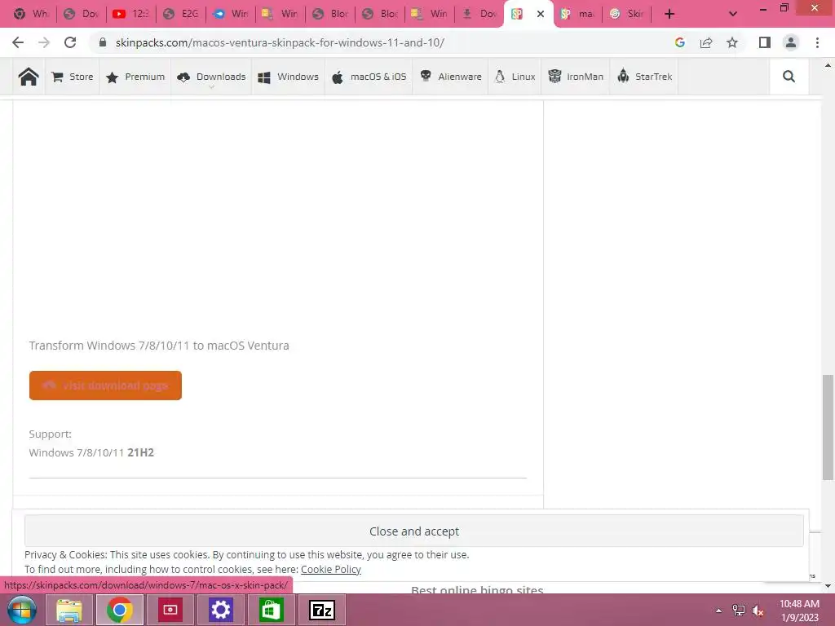Go to the skinpacks home icon
Image resolution: width=835 pixels, height=626 pixels.
pos(29,77)
